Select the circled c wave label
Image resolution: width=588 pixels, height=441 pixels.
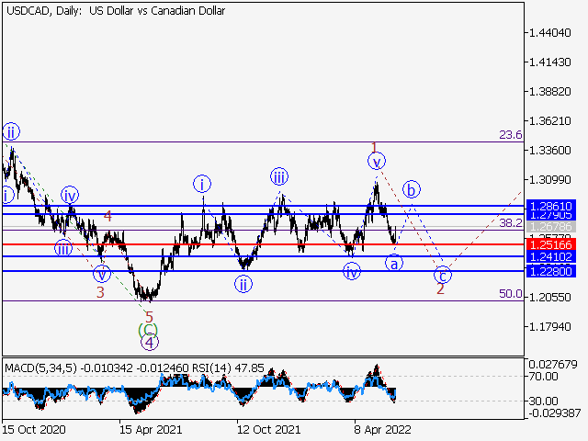(443, 276)
